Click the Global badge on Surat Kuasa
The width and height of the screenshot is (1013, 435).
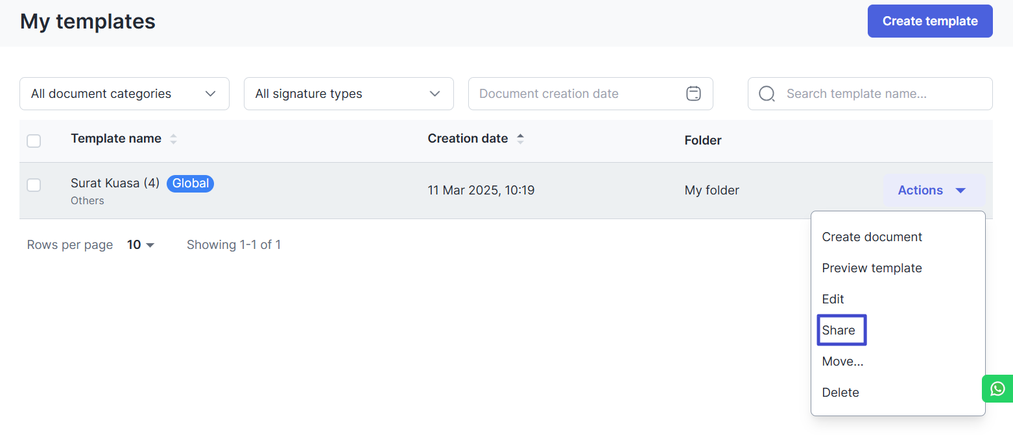(x=190, y=183)
